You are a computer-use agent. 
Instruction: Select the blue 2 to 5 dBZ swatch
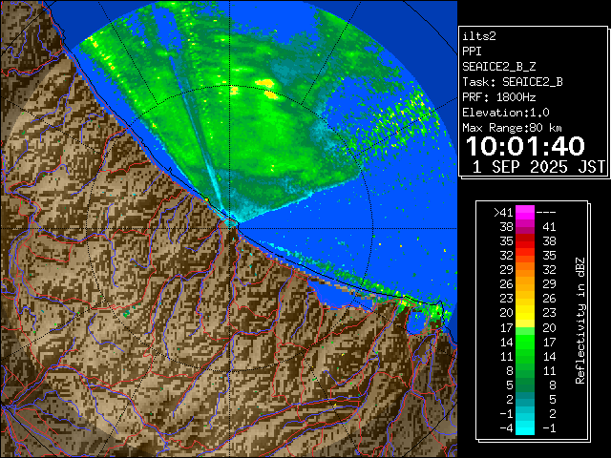click(x=525, y=398)
